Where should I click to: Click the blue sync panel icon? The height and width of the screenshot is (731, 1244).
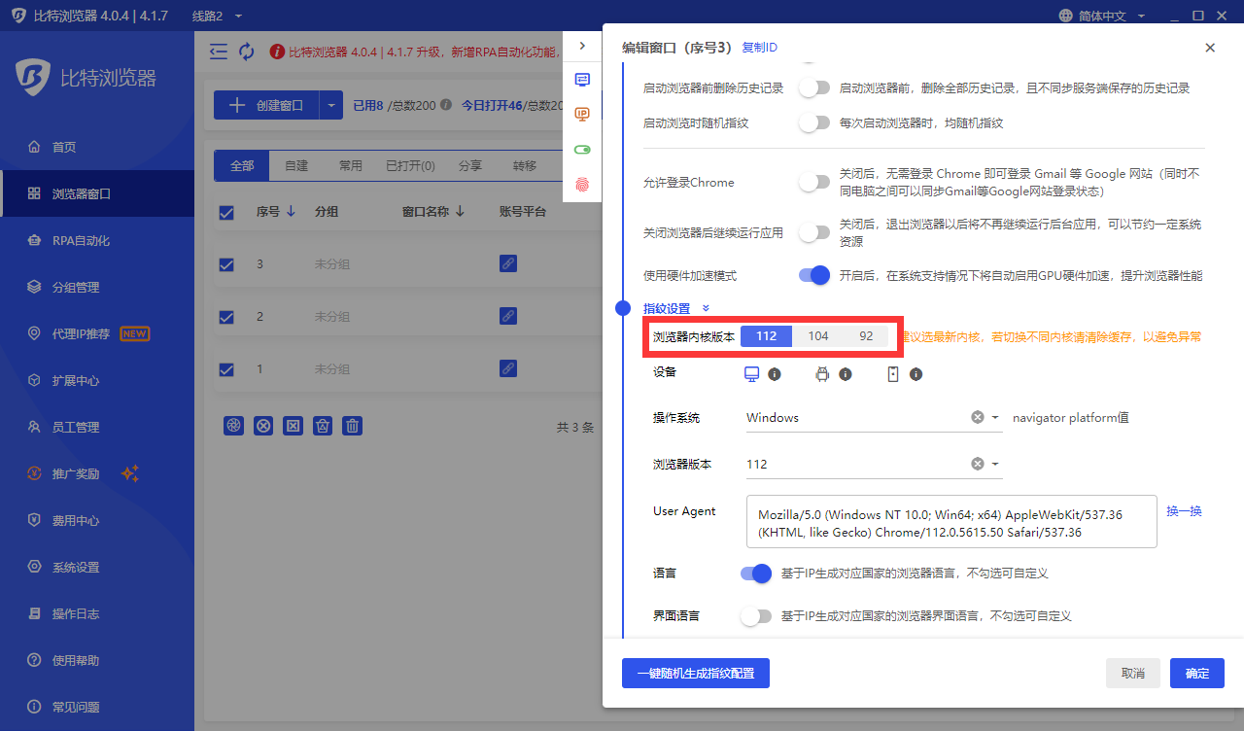point(582,80)
